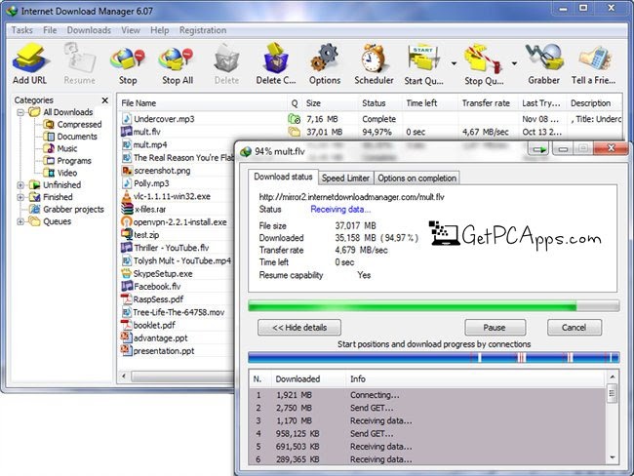Switch to the Speed Limiter tab
The width and height of the screenshot is (634, 476).
tap(345, 178)
